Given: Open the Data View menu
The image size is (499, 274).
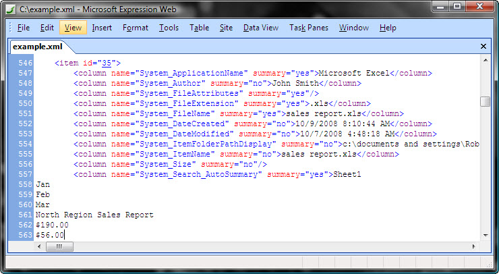Looking at the screenshot, I should coord(261,28).
